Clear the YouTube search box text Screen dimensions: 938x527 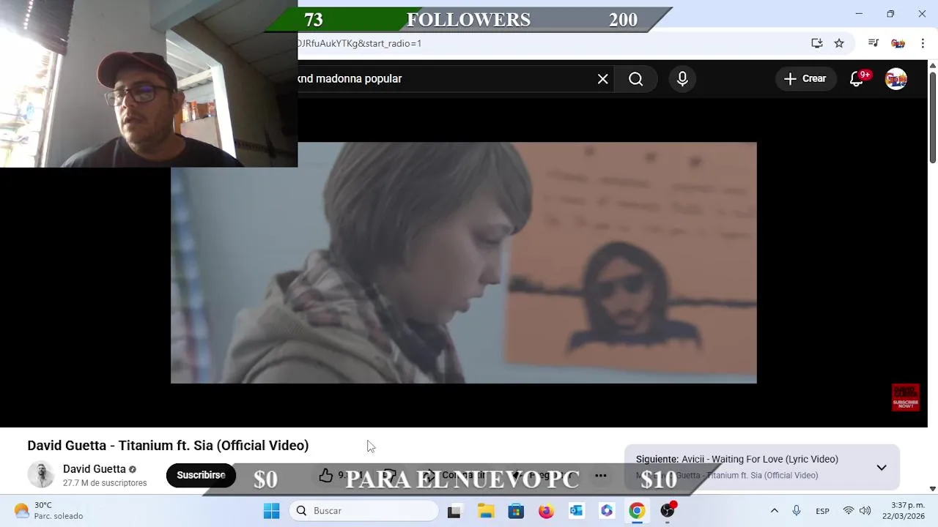tap(602, 79)
